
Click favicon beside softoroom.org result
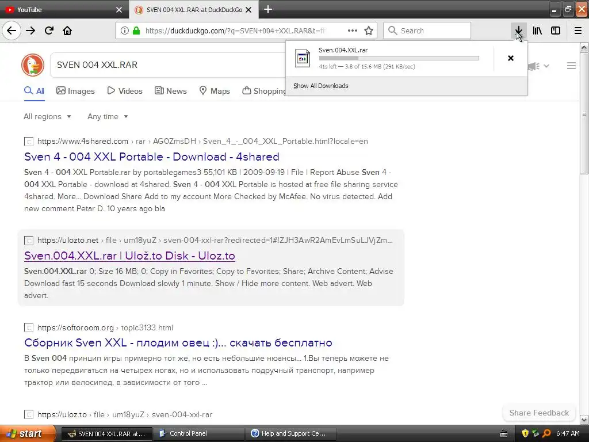coord(29,327)
